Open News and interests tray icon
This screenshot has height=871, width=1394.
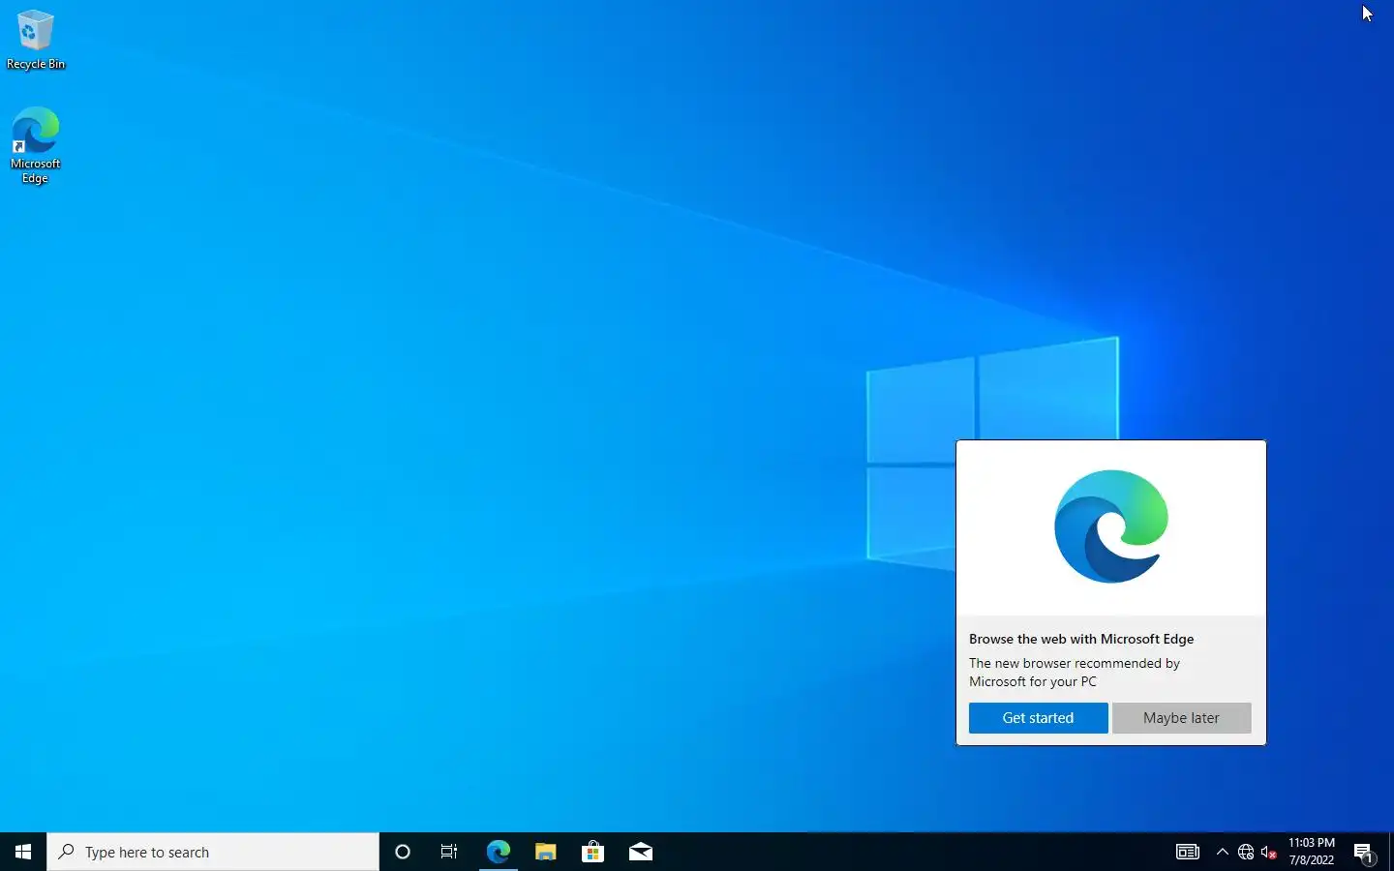(x=1188, y=852)
